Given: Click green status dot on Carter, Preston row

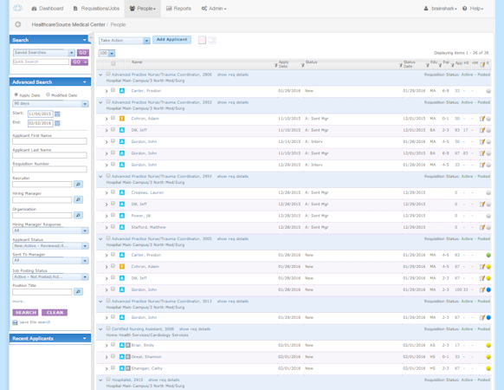Looking at the screenshot, I should (488, 255).
